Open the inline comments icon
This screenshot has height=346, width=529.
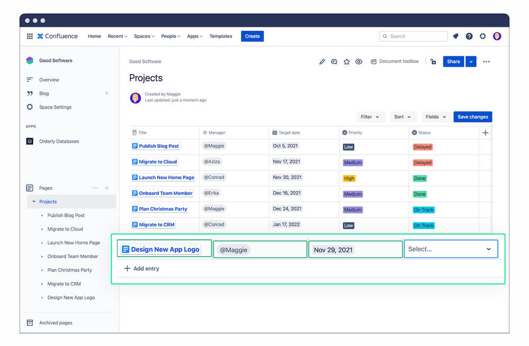[x=334, y=61]
